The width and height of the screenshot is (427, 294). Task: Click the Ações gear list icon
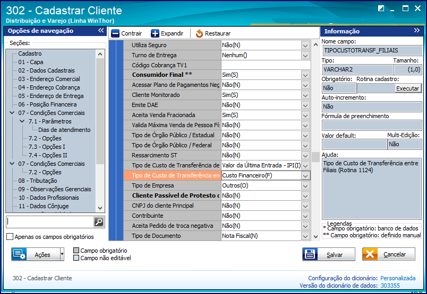(x=19, y=254)
